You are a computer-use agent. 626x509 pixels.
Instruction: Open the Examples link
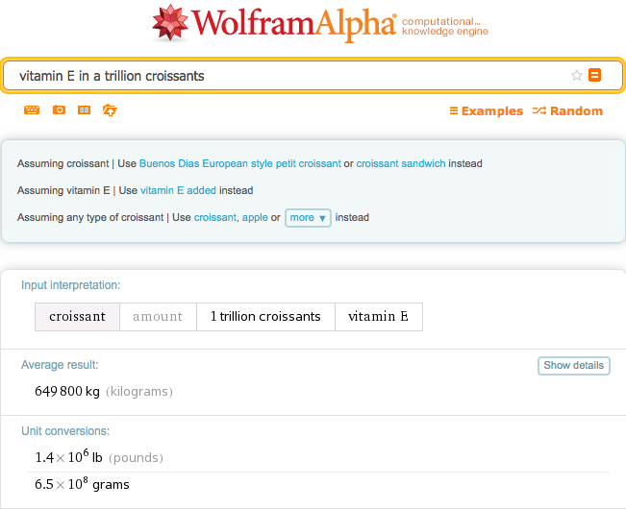coord(487,110)
